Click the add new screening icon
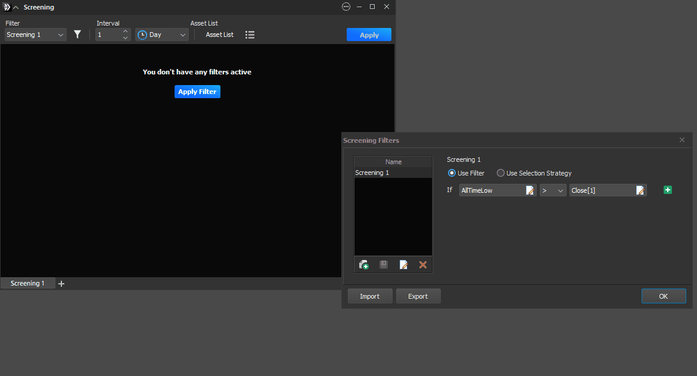Image resolution: width=697 pixels, height=376 pixels. point(364,265)
